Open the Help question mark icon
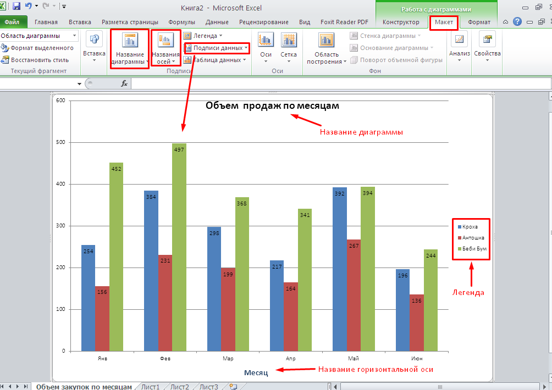552x390 pixels. click(x=517, y=22)
